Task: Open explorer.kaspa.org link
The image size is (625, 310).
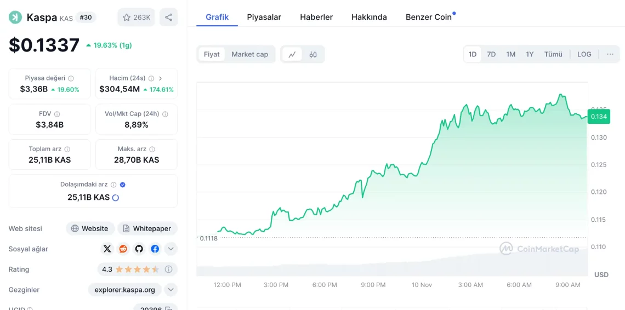Action: pos(125,290)
